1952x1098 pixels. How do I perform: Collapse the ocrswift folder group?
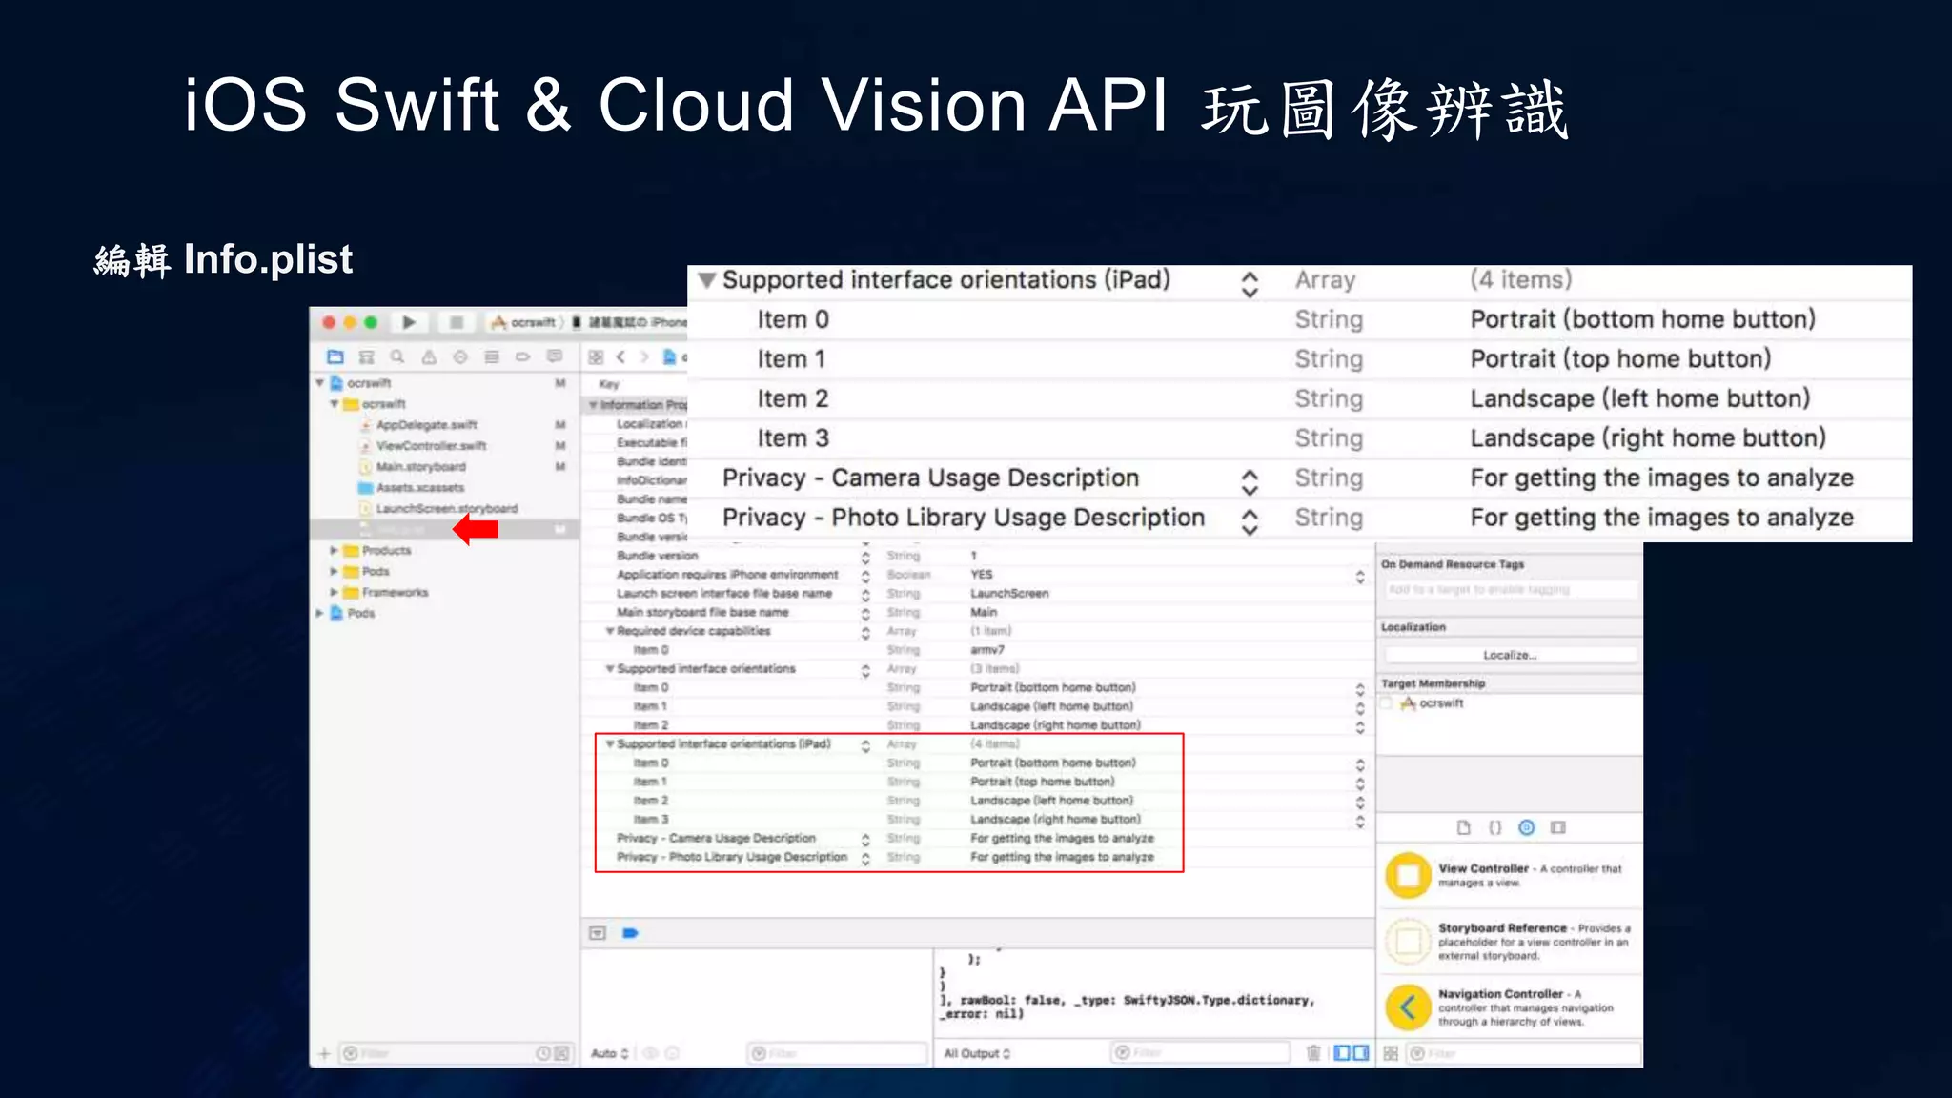point(335,404)
